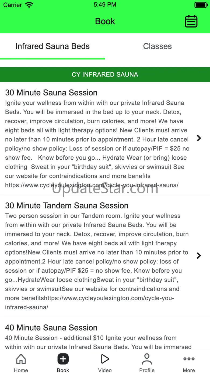
Task: Tap the 5:49 PM clock
Action: point(105,5)
